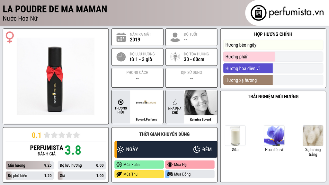Click the flower icon in Mùa Xuân
The width and height of the screenshot is (329, 185).
coord(119,165)
